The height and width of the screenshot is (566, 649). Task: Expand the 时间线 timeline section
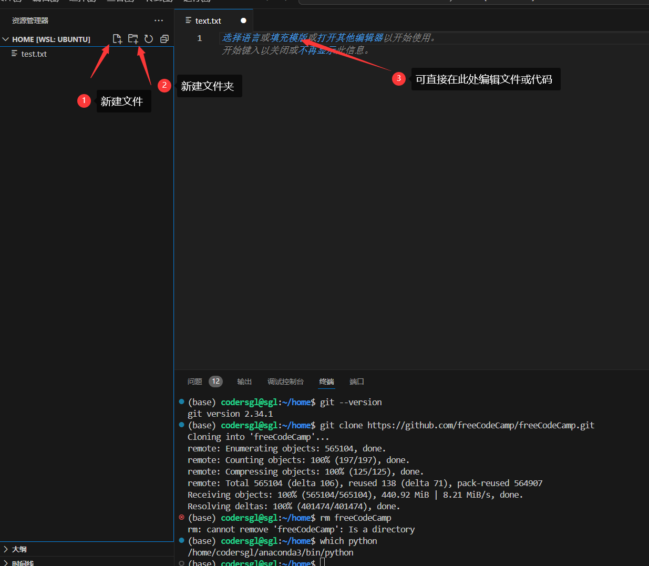[x=19, y=563]
